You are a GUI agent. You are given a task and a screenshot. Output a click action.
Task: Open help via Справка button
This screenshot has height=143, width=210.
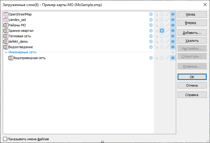point(192,95)
